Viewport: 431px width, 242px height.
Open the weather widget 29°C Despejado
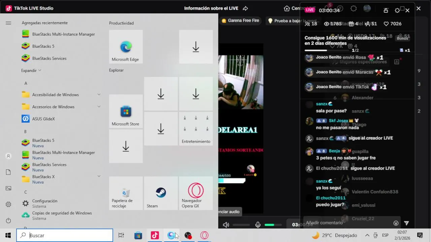335,235
